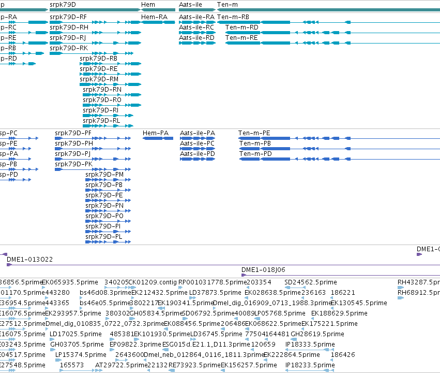Click transcript Ten-m-RD
The height and width of the screenshot is (373, 440).
[x=242, y=27]
